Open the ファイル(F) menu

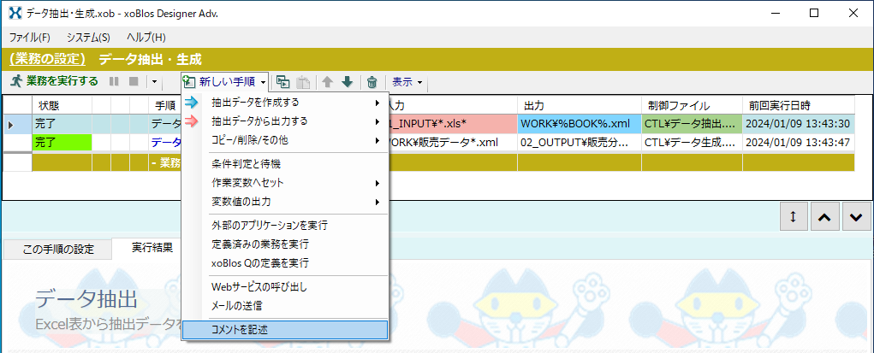coord(30,38)
